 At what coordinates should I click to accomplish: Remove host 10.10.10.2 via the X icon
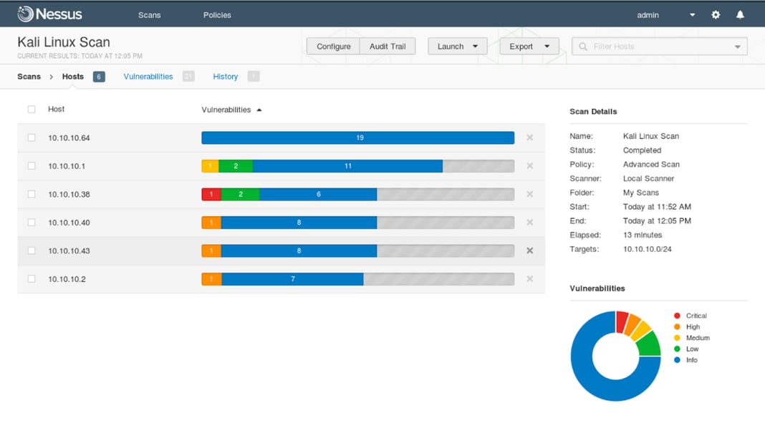(x=529, y=279)
